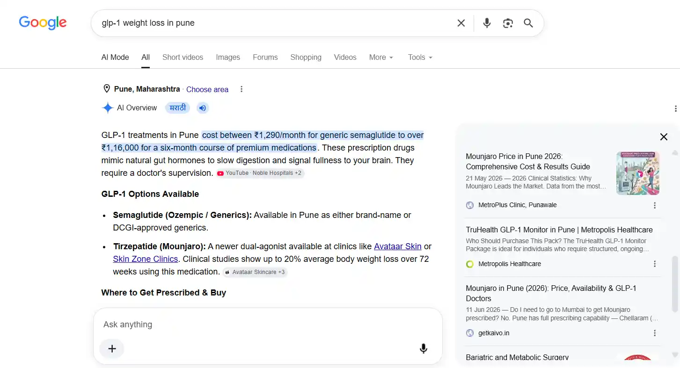The width and height of the screenshot is (680, 368).
Task: Click the MetroPlus Clinic, Punawale source name
Action: coord(518,205)
